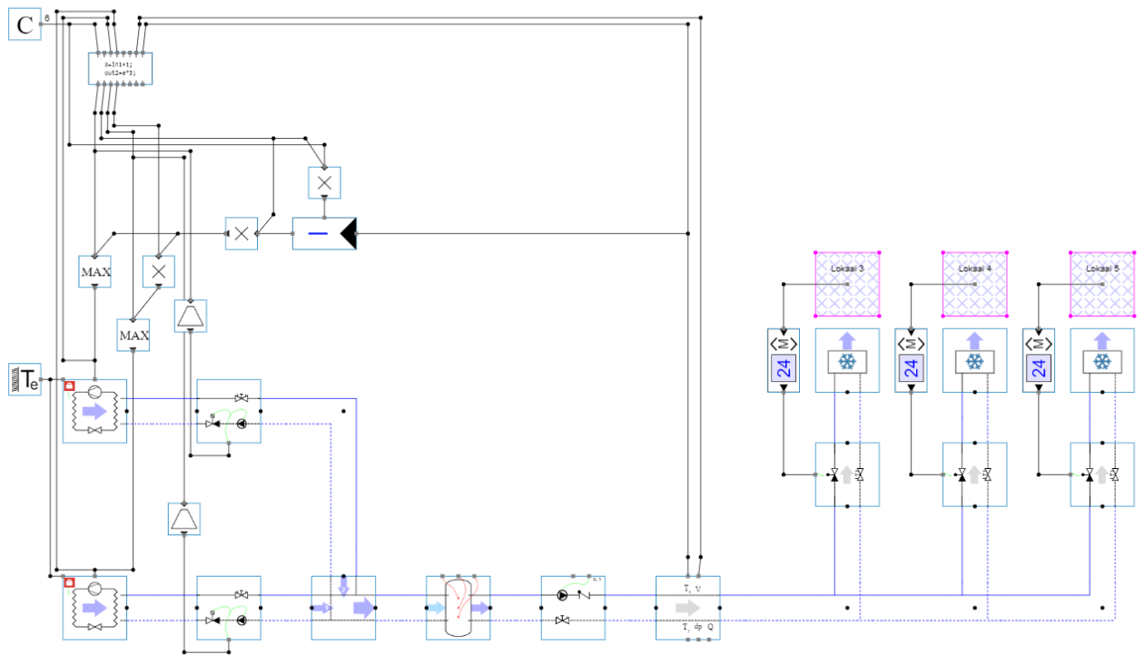Select the script block with a=in1+1 formula
Viewport: 1145px width, 664px height.
[120, 69]
